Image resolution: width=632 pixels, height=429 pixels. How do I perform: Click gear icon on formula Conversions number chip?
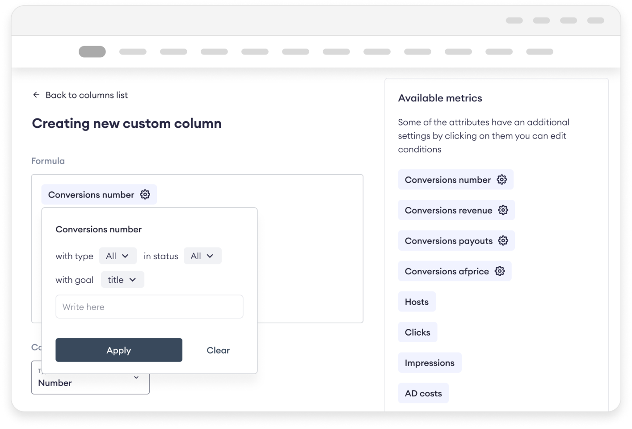tap(145, 194)
